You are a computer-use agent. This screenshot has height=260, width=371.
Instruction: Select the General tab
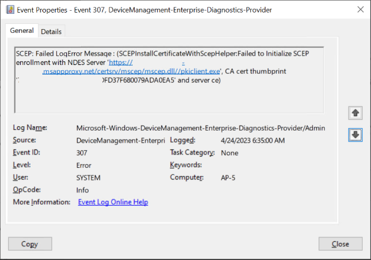(21, 30)
